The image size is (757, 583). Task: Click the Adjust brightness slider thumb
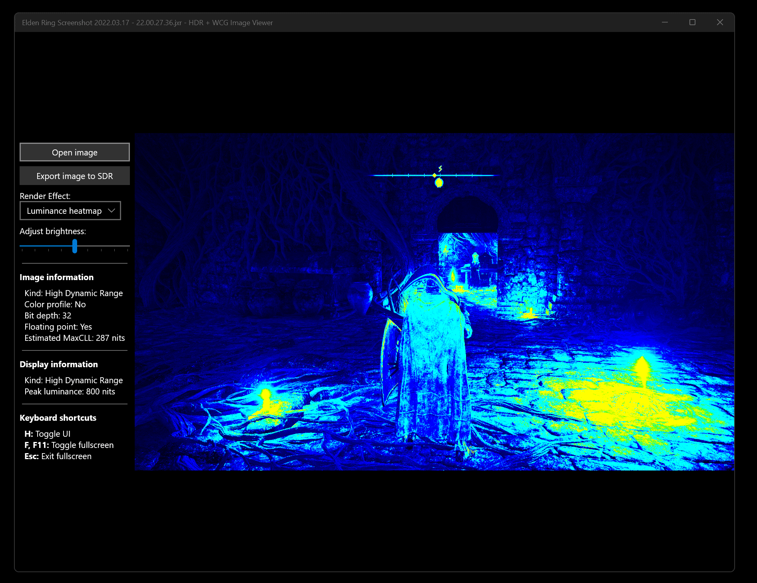(x=75, y=246)
